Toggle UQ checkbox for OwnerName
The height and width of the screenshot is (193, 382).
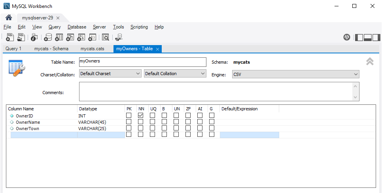click(x=152, y=121)
